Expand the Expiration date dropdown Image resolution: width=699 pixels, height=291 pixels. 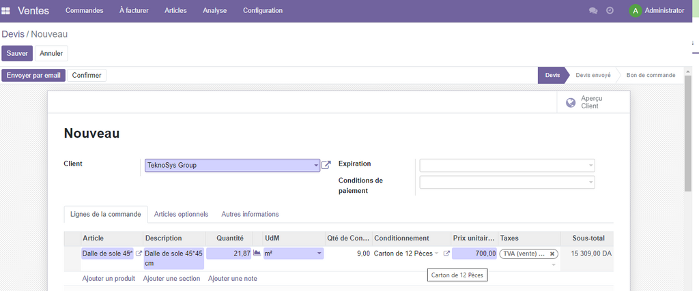[590, 166]
